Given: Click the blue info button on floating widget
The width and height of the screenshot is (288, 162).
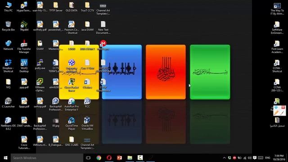Looking at the screenshot, I should coord(276,107).
